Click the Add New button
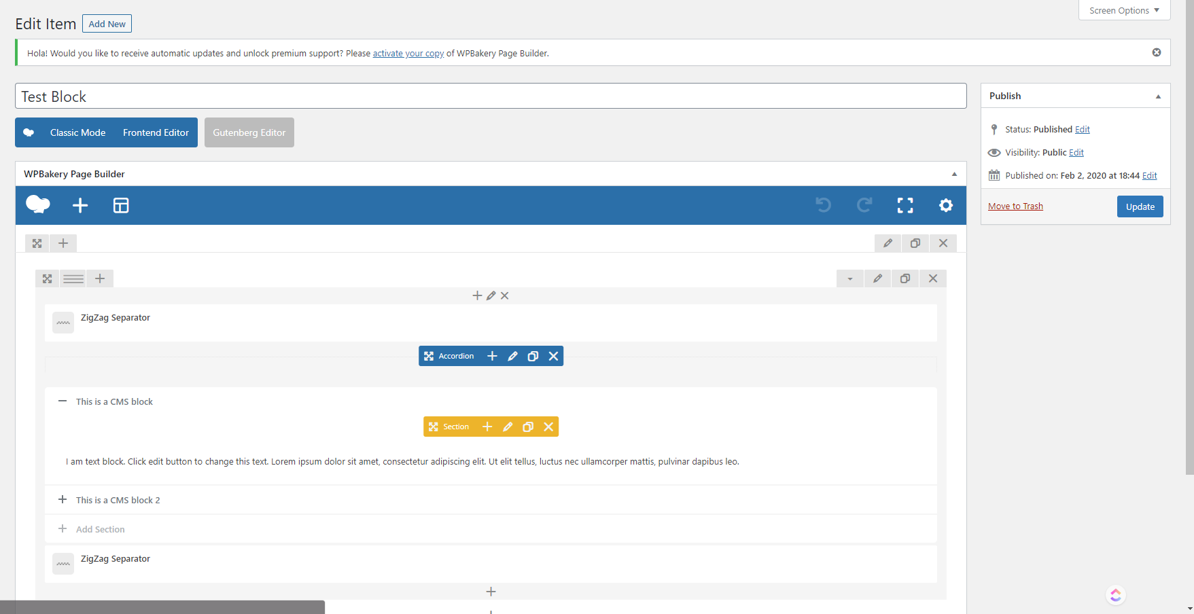 coord(107,24)
